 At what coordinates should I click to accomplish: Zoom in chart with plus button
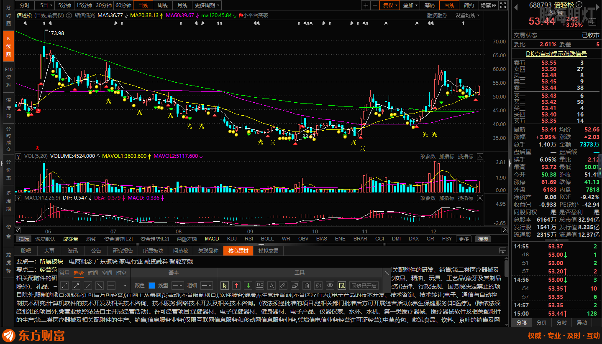[366, 5]
